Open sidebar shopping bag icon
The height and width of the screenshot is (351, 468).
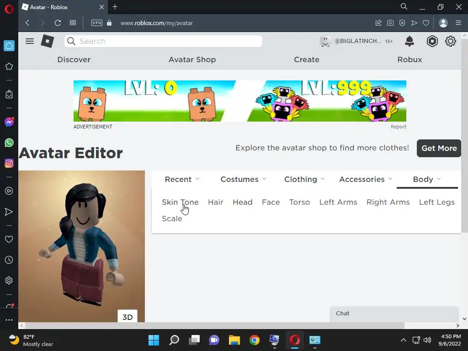coord(9,94)
